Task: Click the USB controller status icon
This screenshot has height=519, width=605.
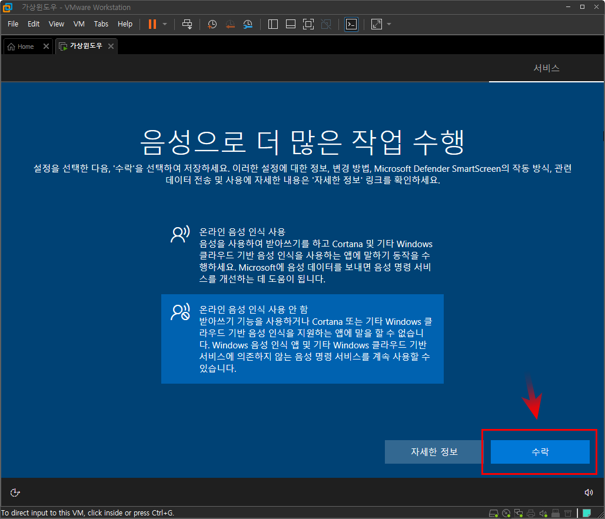Action: [556, 513]
